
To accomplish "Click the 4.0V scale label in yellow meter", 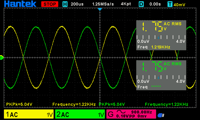I will click(180, 41).
